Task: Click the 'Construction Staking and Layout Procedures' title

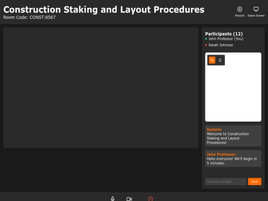Action: coord(104,9)
